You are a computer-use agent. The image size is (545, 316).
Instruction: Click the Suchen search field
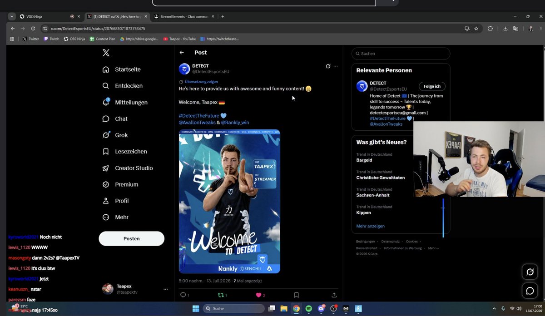pos(401,54)
